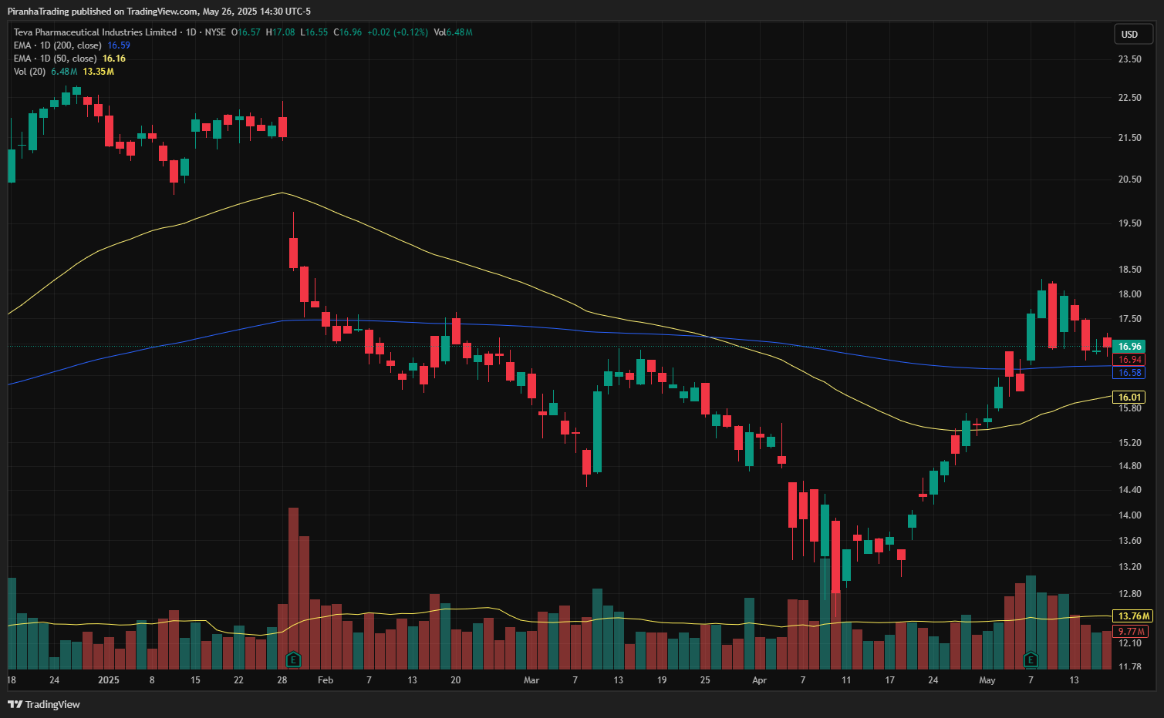
Task: Click the PiranhaTrading published header text
Action: tap(159, 12)
